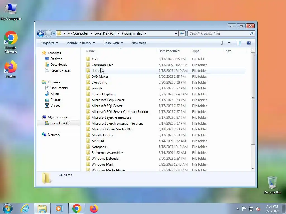This screenshot has height=214, width=286.
Task: Select My Computer in navigation pane
Action: pos(58,117)
